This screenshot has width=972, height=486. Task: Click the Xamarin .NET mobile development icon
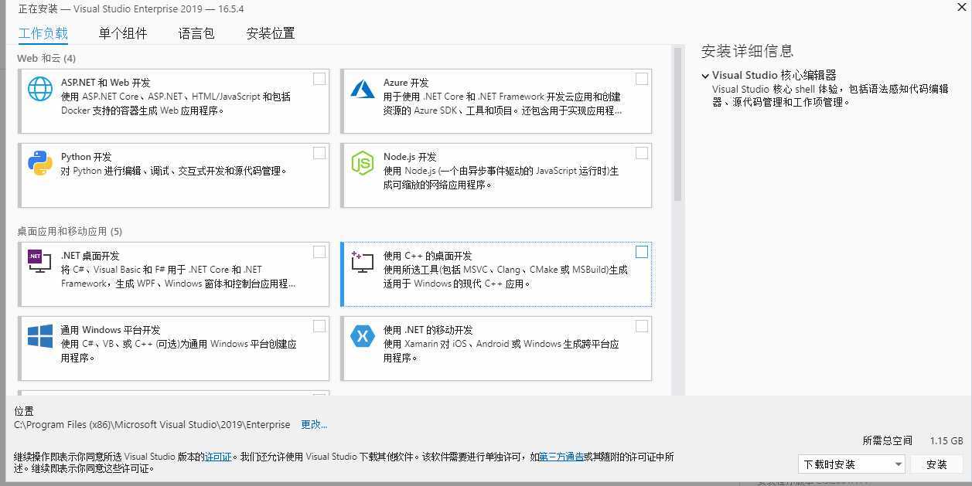click(x=363, y=336)
